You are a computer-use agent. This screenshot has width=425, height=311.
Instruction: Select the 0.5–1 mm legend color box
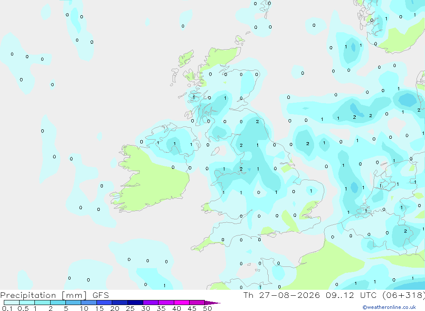pos(27,303)
